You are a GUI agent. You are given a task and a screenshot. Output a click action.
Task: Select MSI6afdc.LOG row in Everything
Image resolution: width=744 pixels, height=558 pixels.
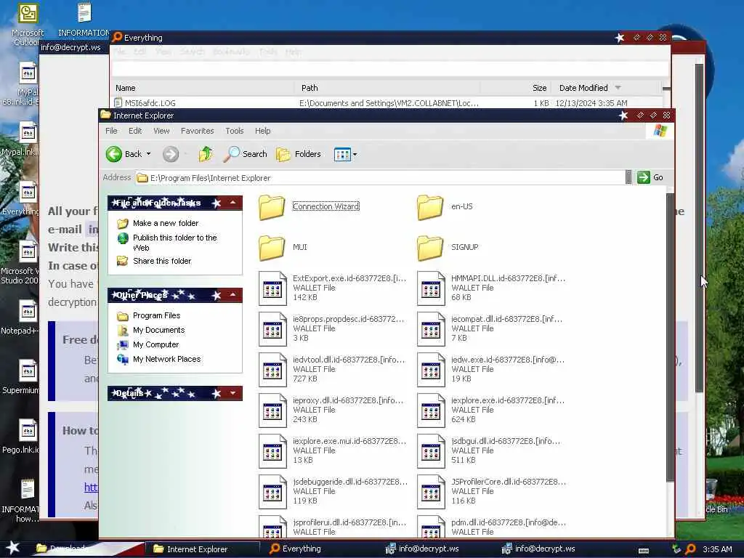(x=387, y=103)
